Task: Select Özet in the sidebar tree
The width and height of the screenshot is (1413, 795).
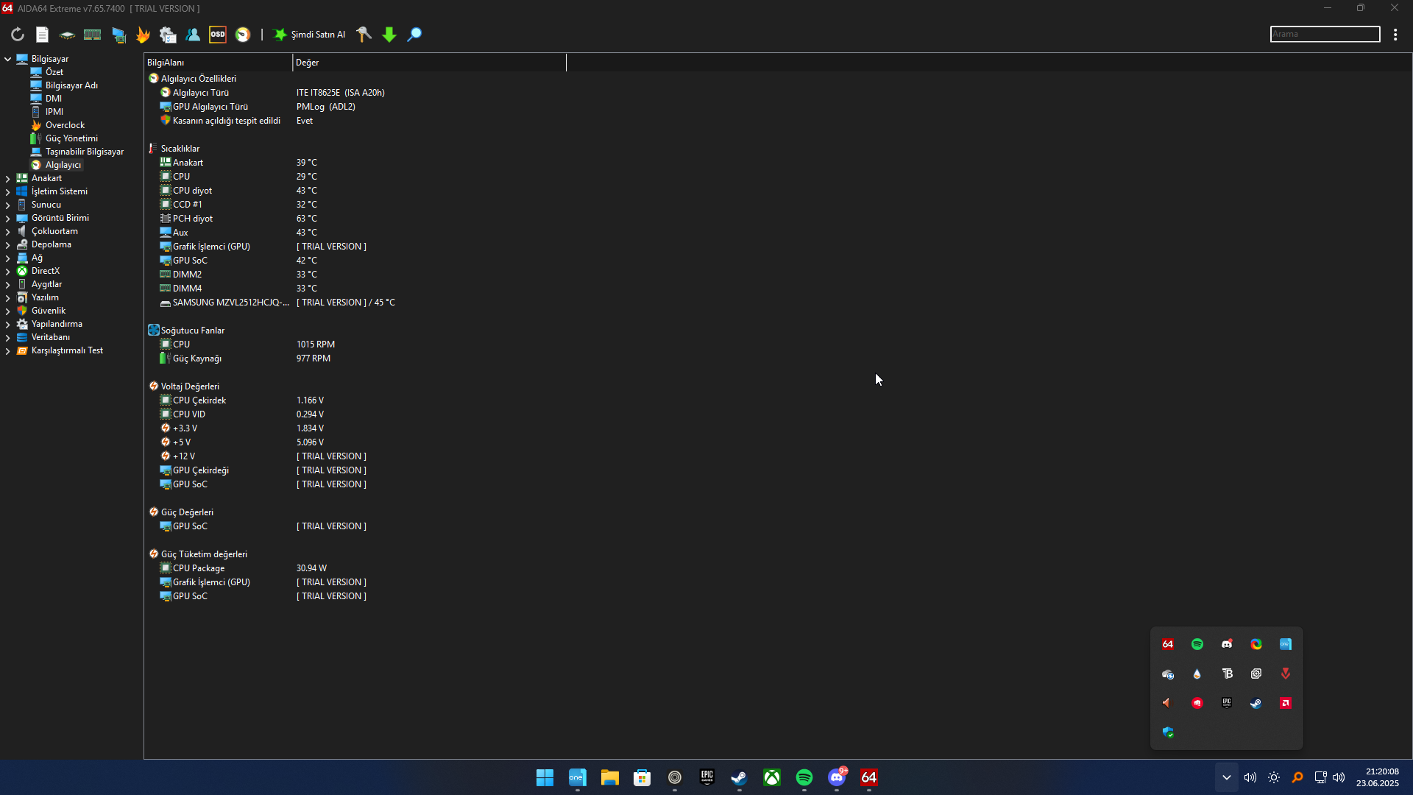Action: point(54,72)
